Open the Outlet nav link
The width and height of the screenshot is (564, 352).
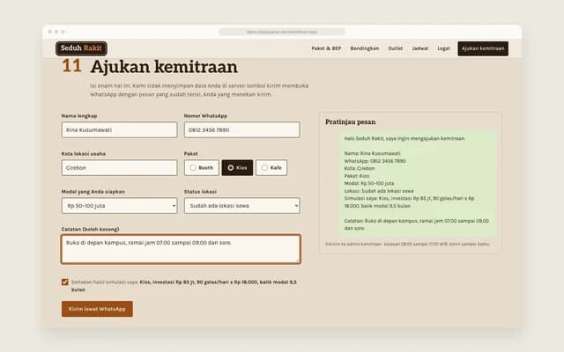pos(396,48)
